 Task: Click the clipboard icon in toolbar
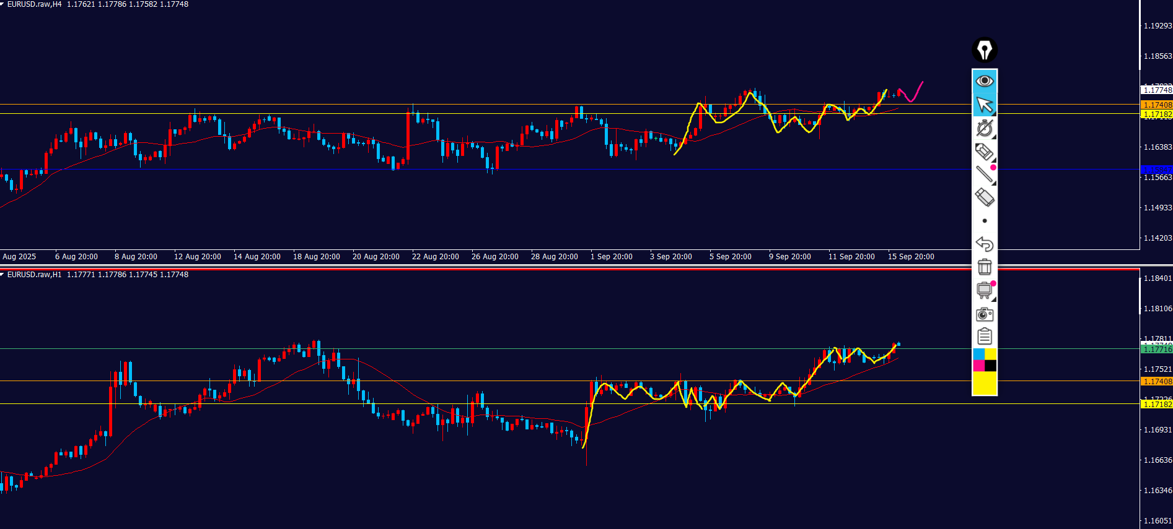[x=984, y=337]
